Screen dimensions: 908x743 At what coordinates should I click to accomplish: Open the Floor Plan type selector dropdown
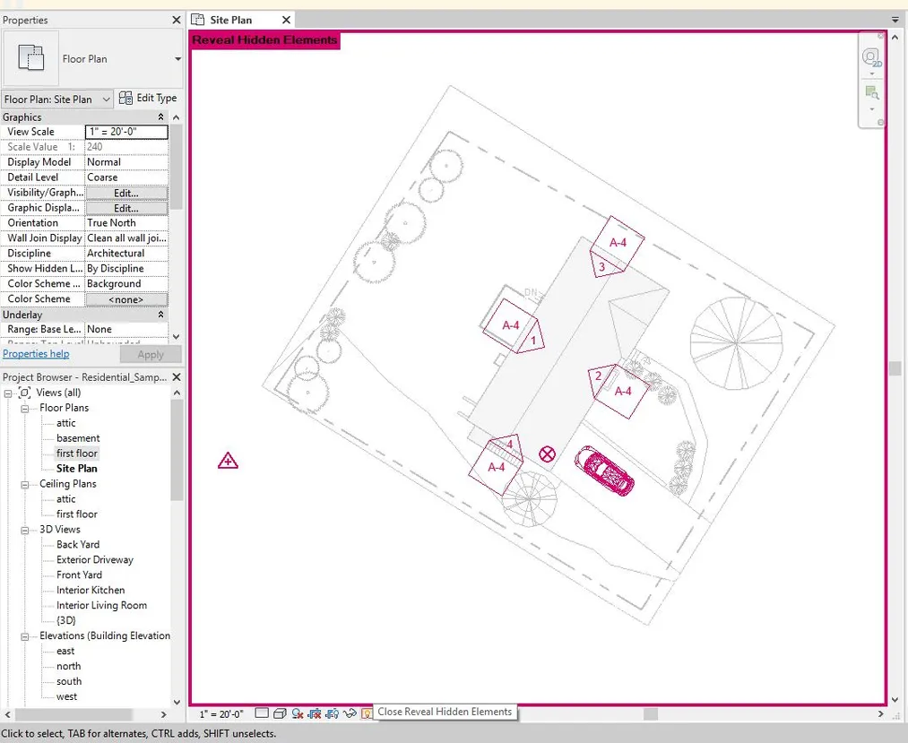[177, 59]
